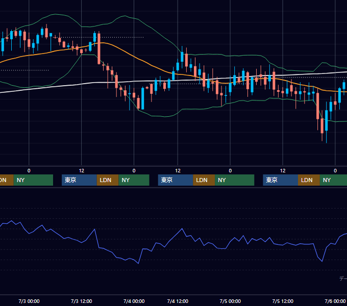This screenshot has width=347, height=306.
Task: Click the 7/3 00:00 time axis label
Action: pos(29,301)
